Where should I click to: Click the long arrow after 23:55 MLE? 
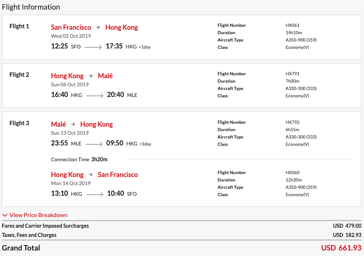click(x=94, y=144)
